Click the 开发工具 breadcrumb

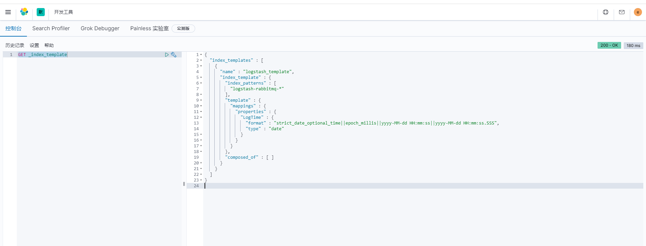tap(64, 12)
